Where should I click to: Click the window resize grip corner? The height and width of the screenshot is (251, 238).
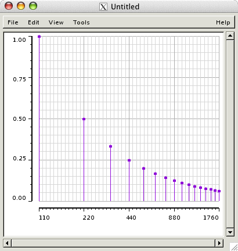[233, 247]
